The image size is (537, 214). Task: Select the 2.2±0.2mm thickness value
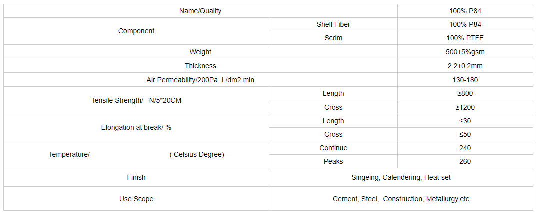click(x=465, y=66)
